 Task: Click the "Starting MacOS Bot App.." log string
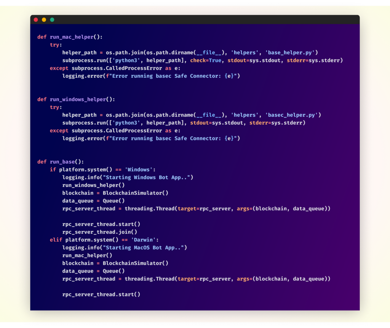click(143, 248)
